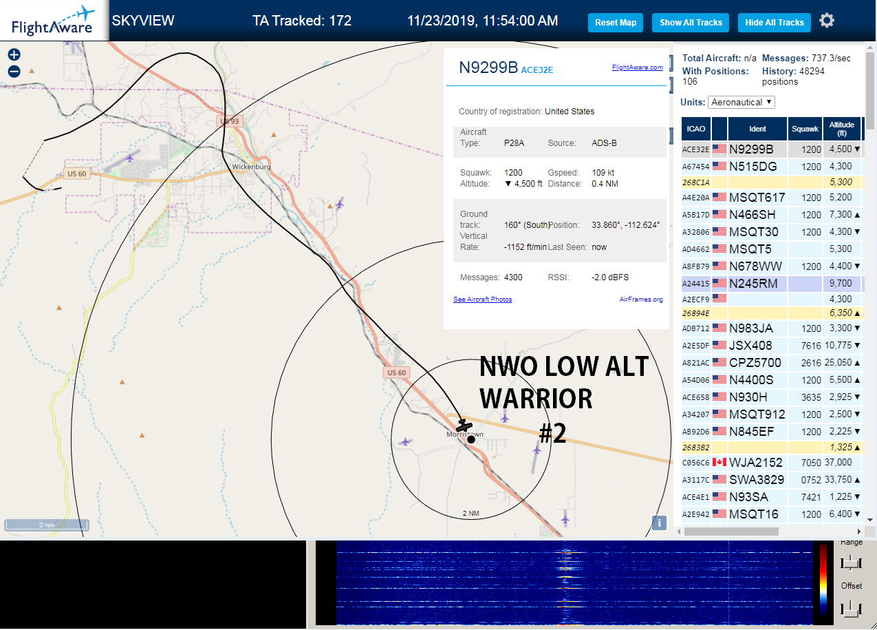Select the purple aircraft near the 2 NM ring bottom
This screenshot has width=877, height=630.
[x=565, y=518]
